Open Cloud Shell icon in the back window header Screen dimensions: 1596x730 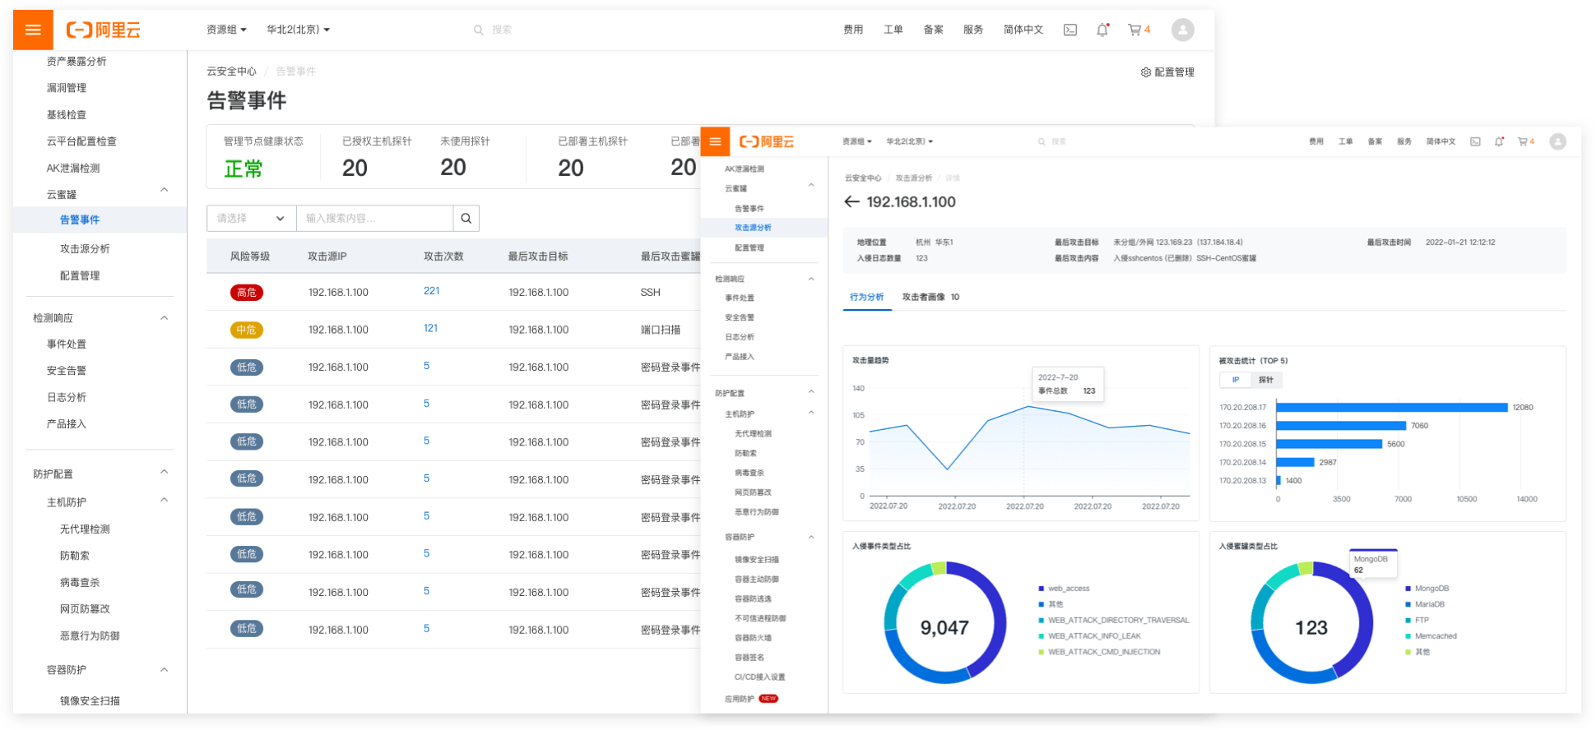(1069, 30)
